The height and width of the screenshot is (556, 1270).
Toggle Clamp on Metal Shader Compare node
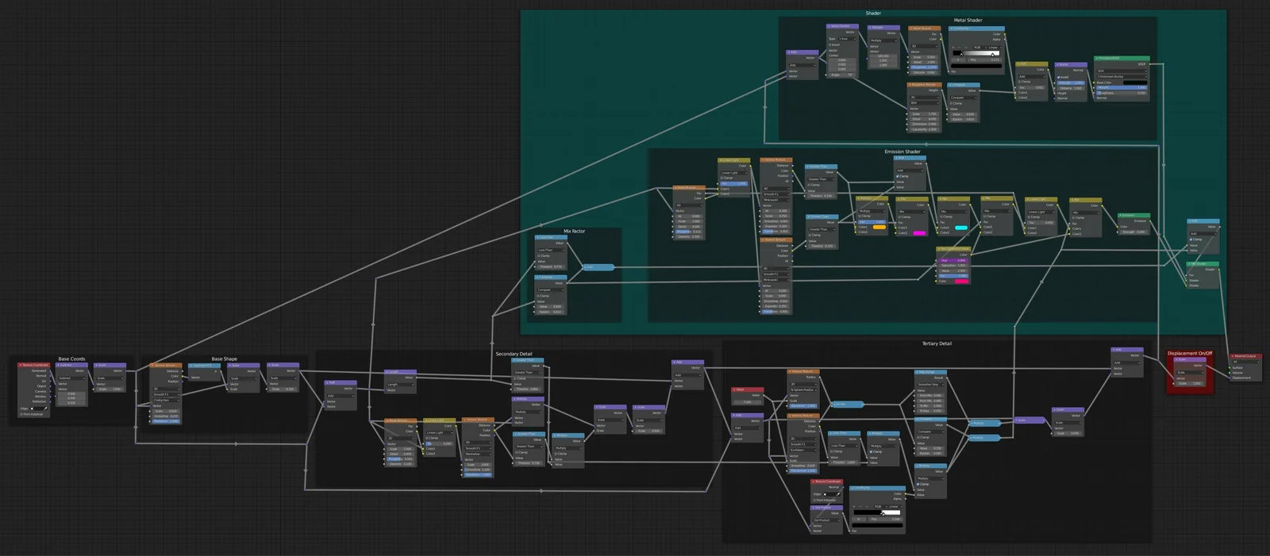951,103
